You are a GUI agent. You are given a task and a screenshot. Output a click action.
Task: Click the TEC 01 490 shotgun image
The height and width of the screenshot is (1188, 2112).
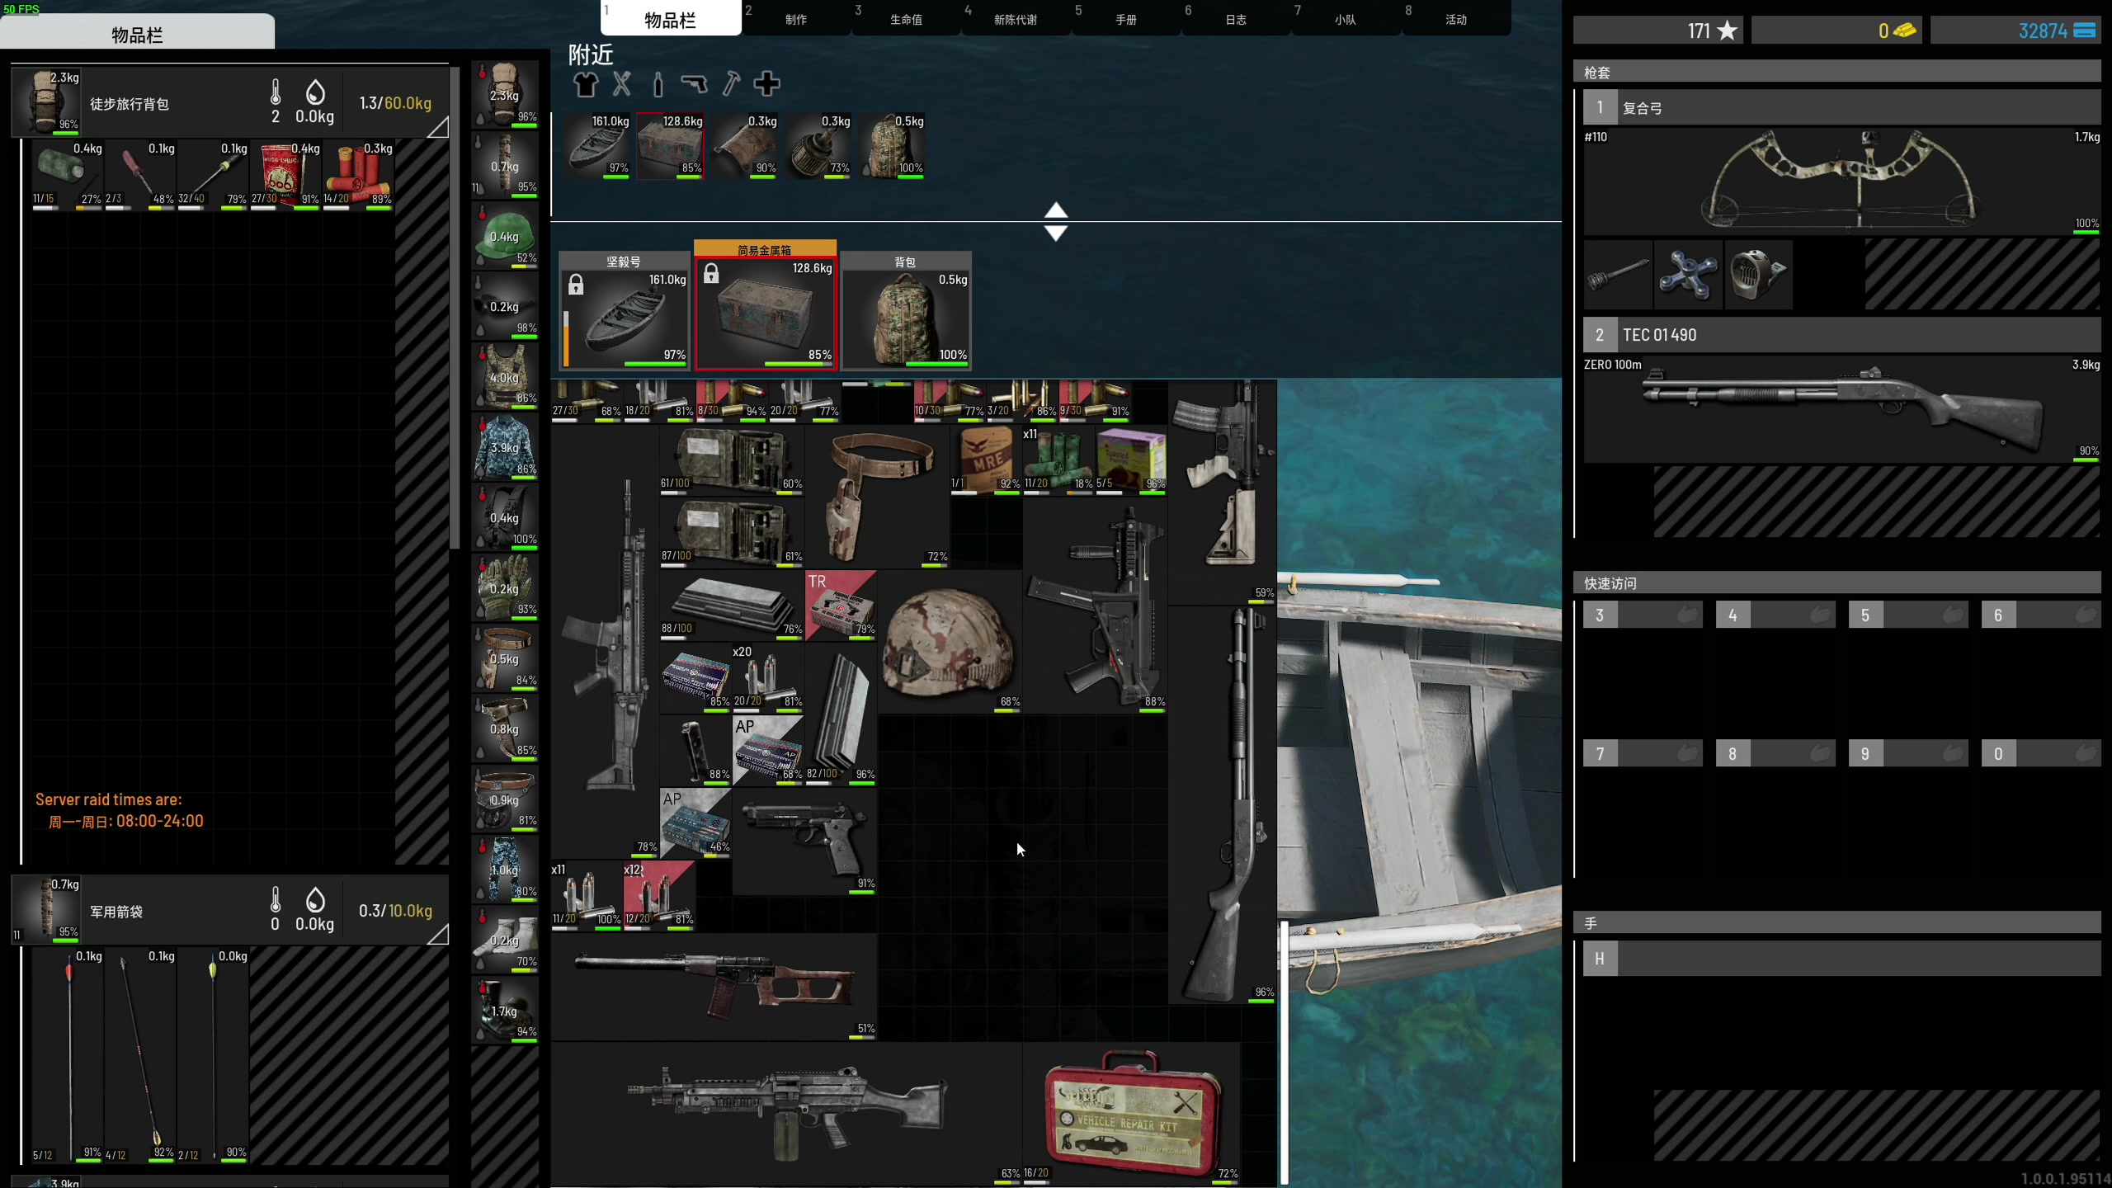click(x=1841, y=409)
